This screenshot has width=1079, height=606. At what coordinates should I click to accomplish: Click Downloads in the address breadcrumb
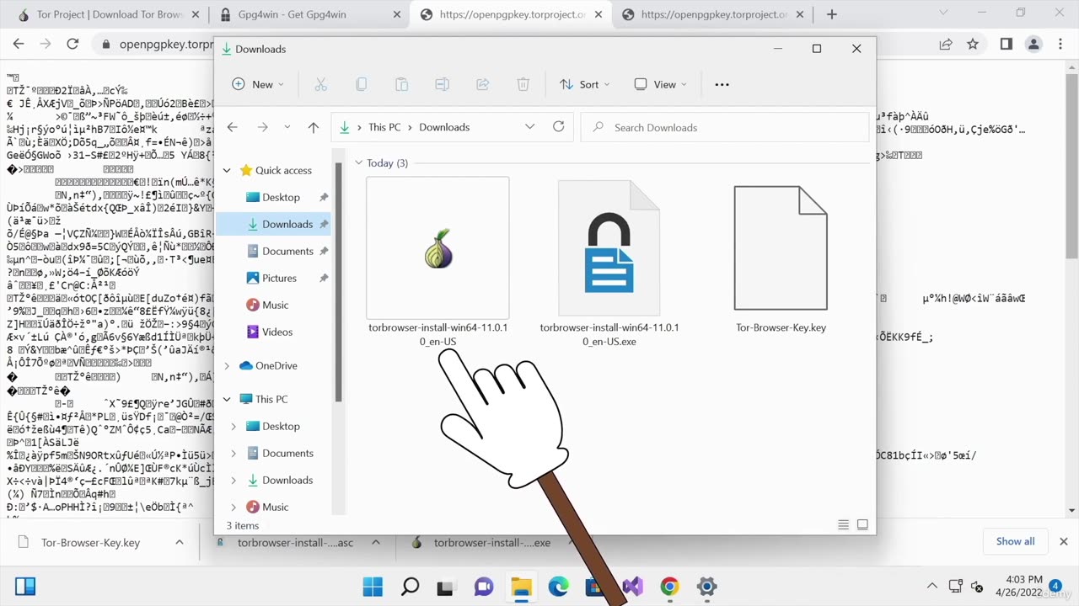coord(444,127)
